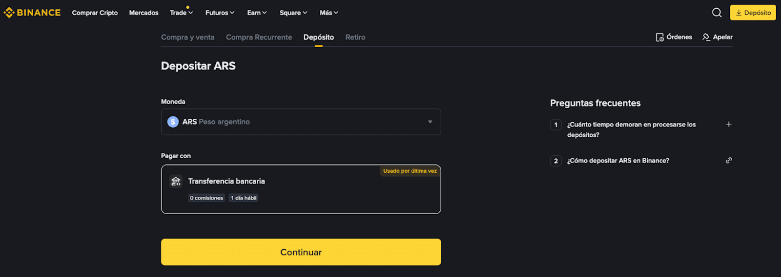Click Comprar Cripto in the navigation bar
The width and height of the screenshot is (781, 277).
(95, 13)
